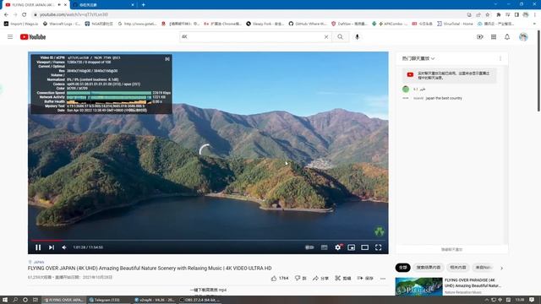Open Flying Over Paradise thumbnail
Viewport: 541px width, 304px height.
(419, 286)
